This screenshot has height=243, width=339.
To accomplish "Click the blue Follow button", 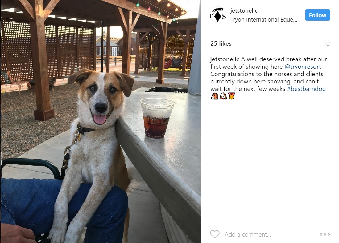I will pyautogui.click(x=317, y=15).
